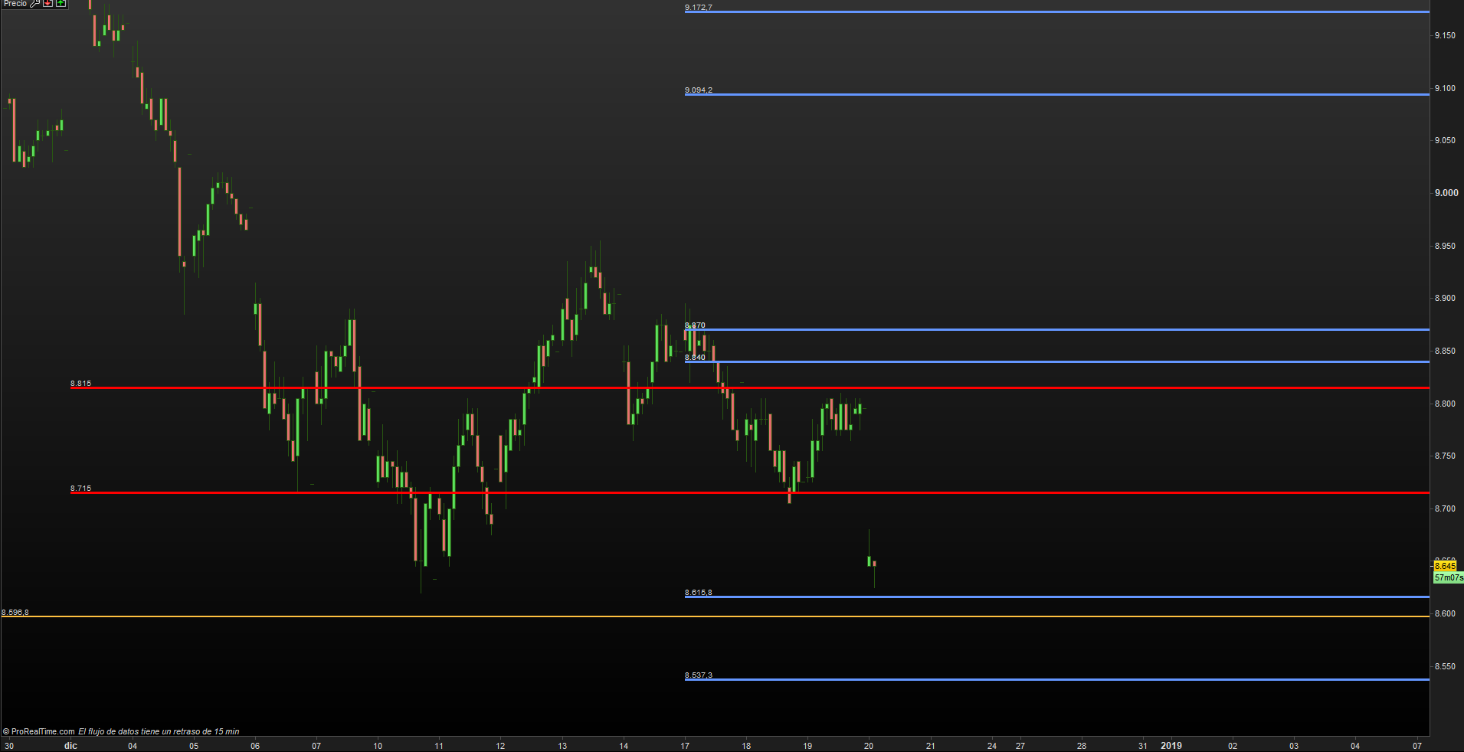Screen dimensions: 1464x752
Task: Select the blue 8.537,3 level label
Action: (698, 675)
